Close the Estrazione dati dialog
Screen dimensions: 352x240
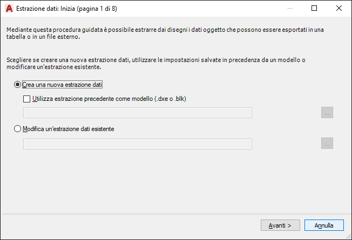point(339,9)
